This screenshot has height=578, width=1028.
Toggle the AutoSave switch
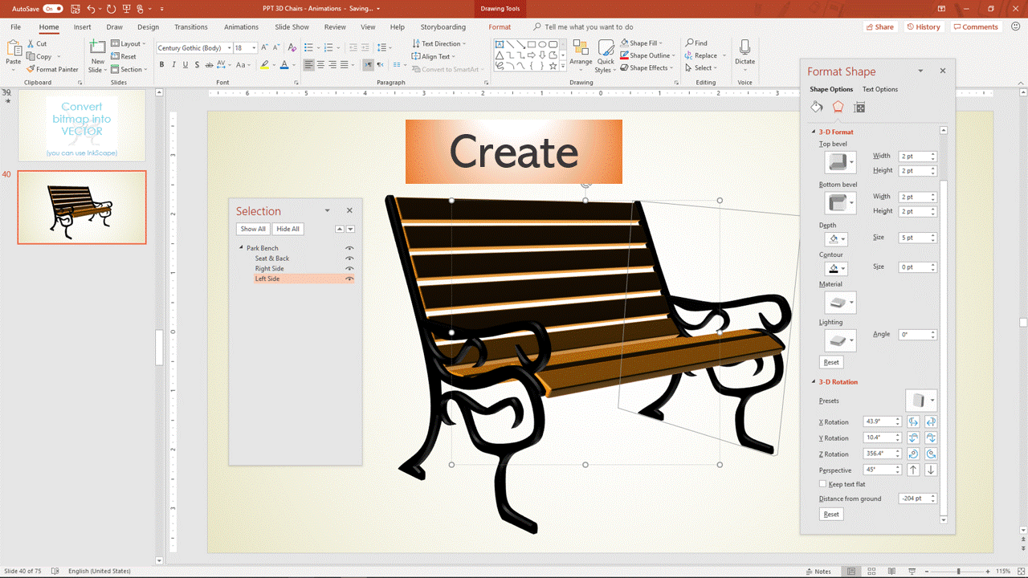(53, 9)
